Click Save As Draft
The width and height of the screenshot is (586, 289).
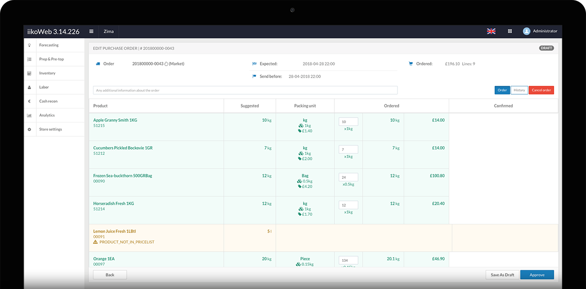coord(502,275)
